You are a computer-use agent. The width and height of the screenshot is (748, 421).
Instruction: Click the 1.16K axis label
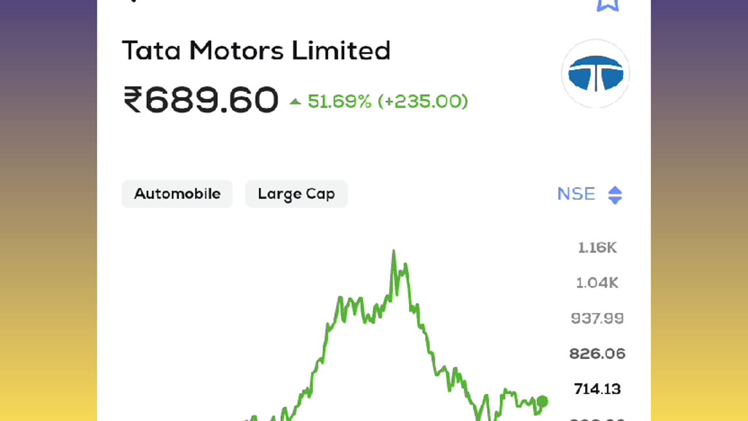(597, 248)
